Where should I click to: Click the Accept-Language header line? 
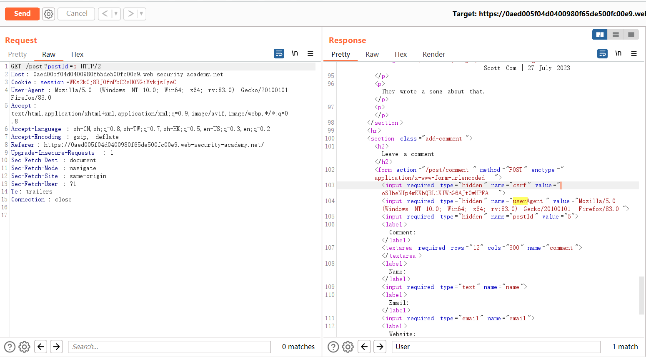(140, 129)
